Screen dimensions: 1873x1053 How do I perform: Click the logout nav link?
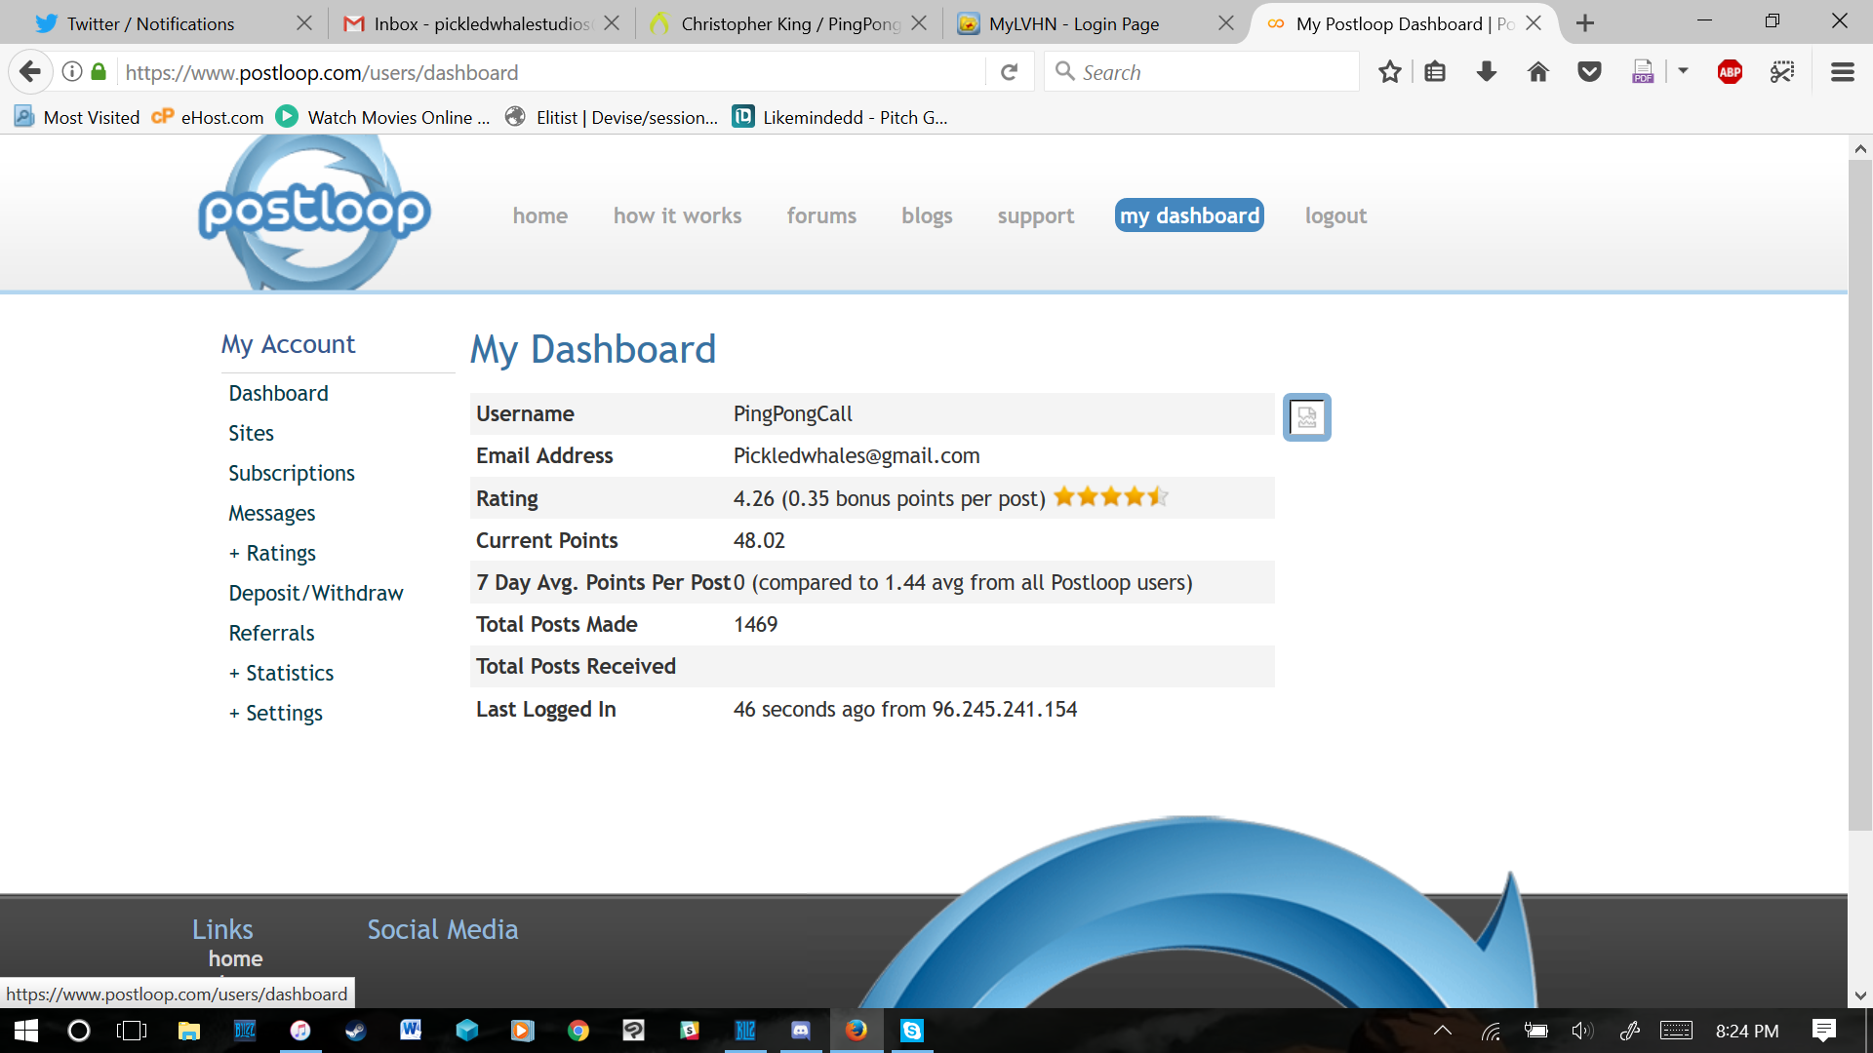1335,215
